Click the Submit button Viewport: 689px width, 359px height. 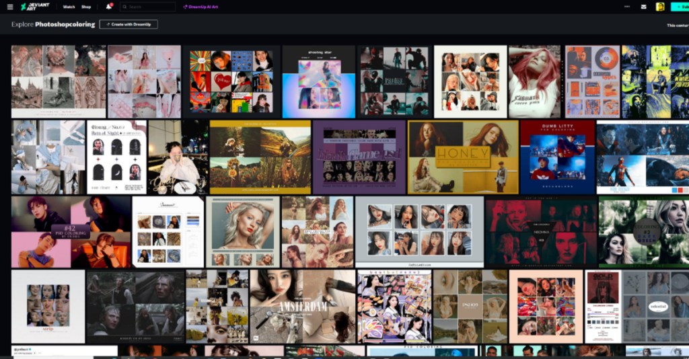pyautogui.click(x=680, y=7)
